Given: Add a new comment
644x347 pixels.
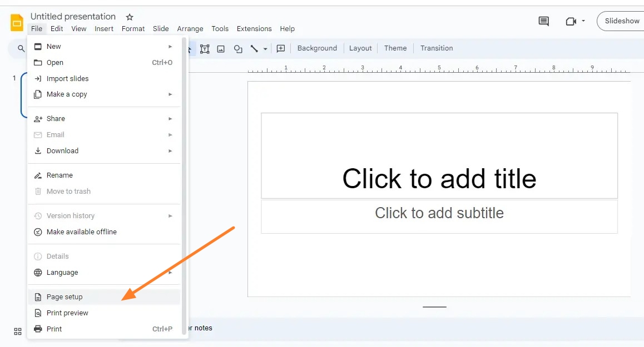Looking at the screenshot, I should 280,48.
